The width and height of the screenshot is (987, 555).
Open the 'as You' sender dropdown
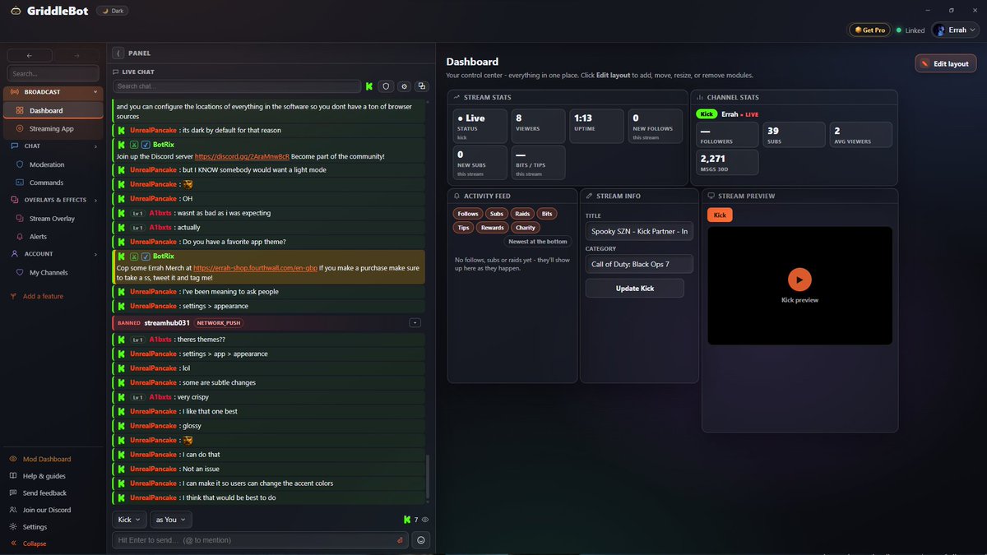172,520
